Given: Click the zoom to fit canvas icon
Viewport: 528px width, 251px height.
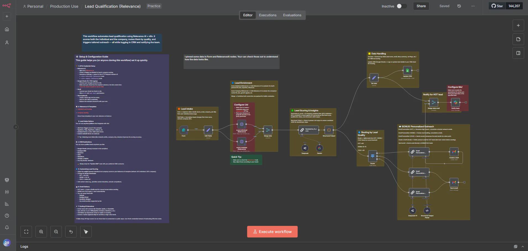Looking at the screenshot, I should click(26, 232).
